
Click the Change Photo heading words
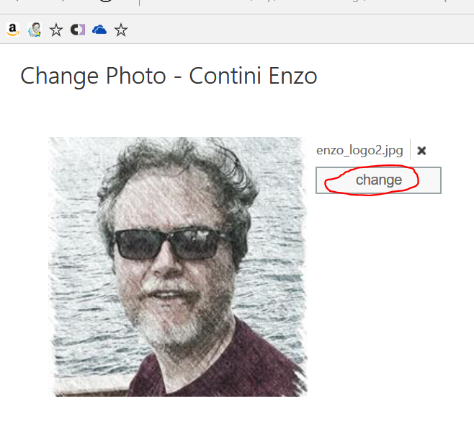tap(93, 76)
